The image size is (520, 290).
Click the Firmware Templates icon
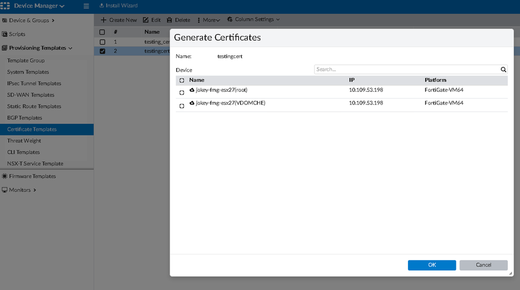5,176
